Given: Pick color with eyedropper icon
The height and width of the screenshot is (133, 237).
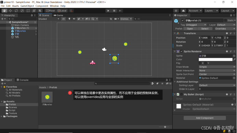Looking at the screenshot, I should 234,59.
